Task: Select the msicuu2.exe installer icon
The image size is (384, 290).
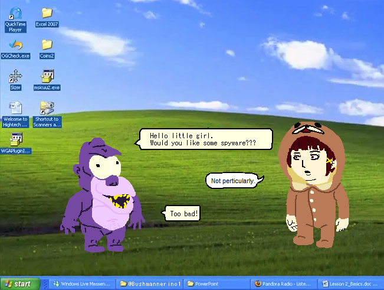Action: (x=47, y=76)
